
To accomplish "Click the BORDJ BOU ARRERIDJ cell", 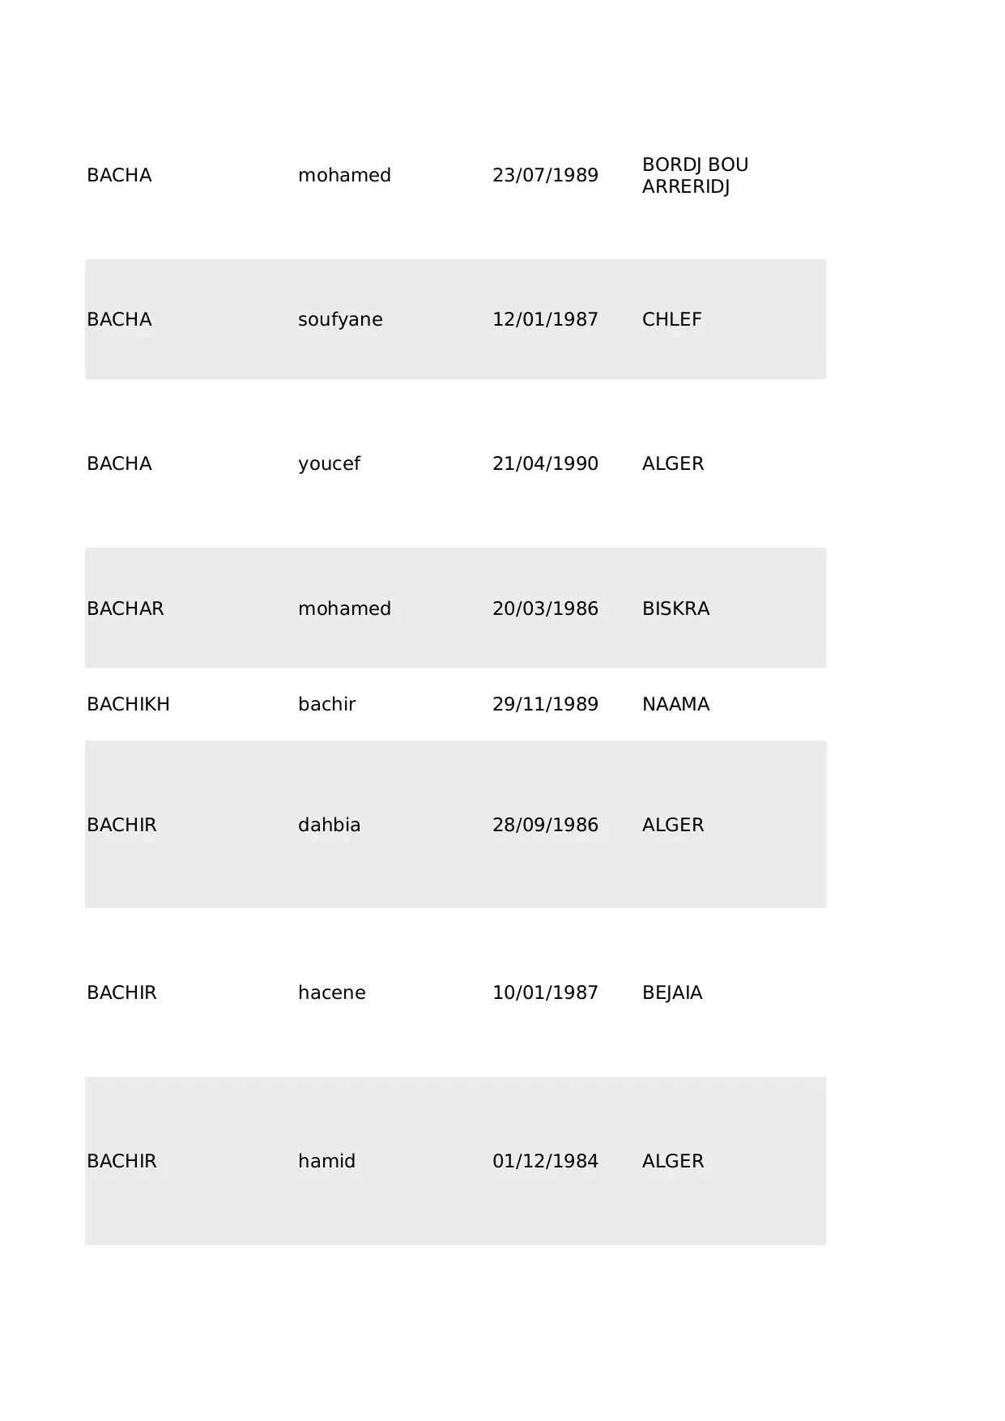I will pyautogui.click(x=695, y=176).
